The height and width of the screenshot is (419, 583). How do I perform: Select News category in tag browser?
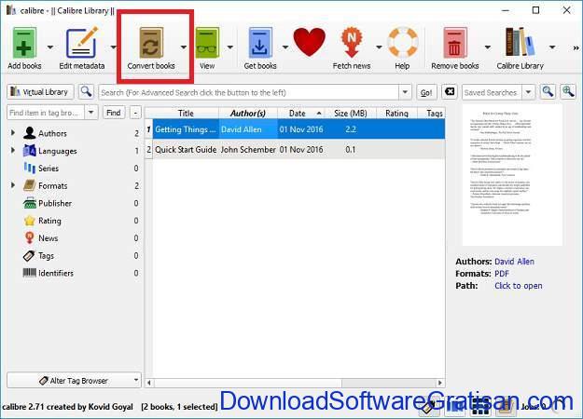(x=48, y=238)
